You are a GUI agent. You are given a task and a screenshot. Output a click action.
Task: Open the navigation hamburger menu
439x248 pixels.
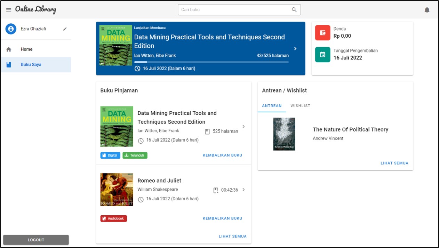[x=9, y=9]
